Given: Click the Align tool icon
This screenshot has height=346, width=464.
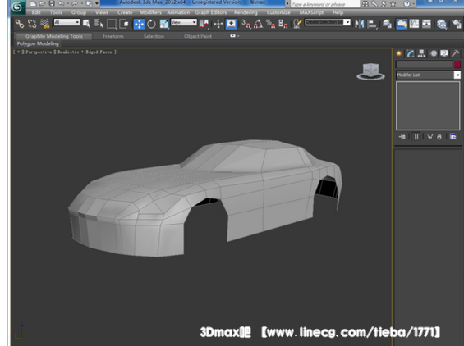Looking at the screenshot, I should coord(372,24).
